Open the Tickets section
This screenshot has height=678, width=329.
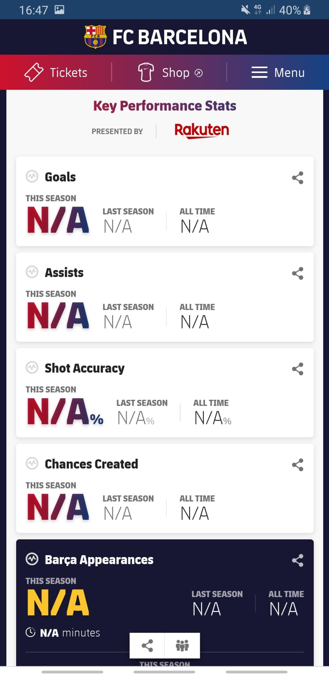[56, 73]
